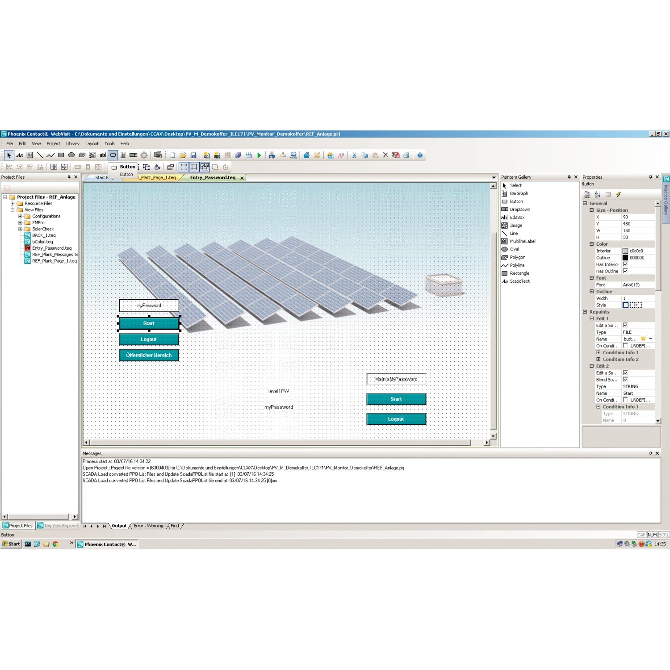Toggle the Blend So... checkbox under Edit 2
The height and width of the screenshot is (670, 670).
pyautogui.click(x=625, y=380)
